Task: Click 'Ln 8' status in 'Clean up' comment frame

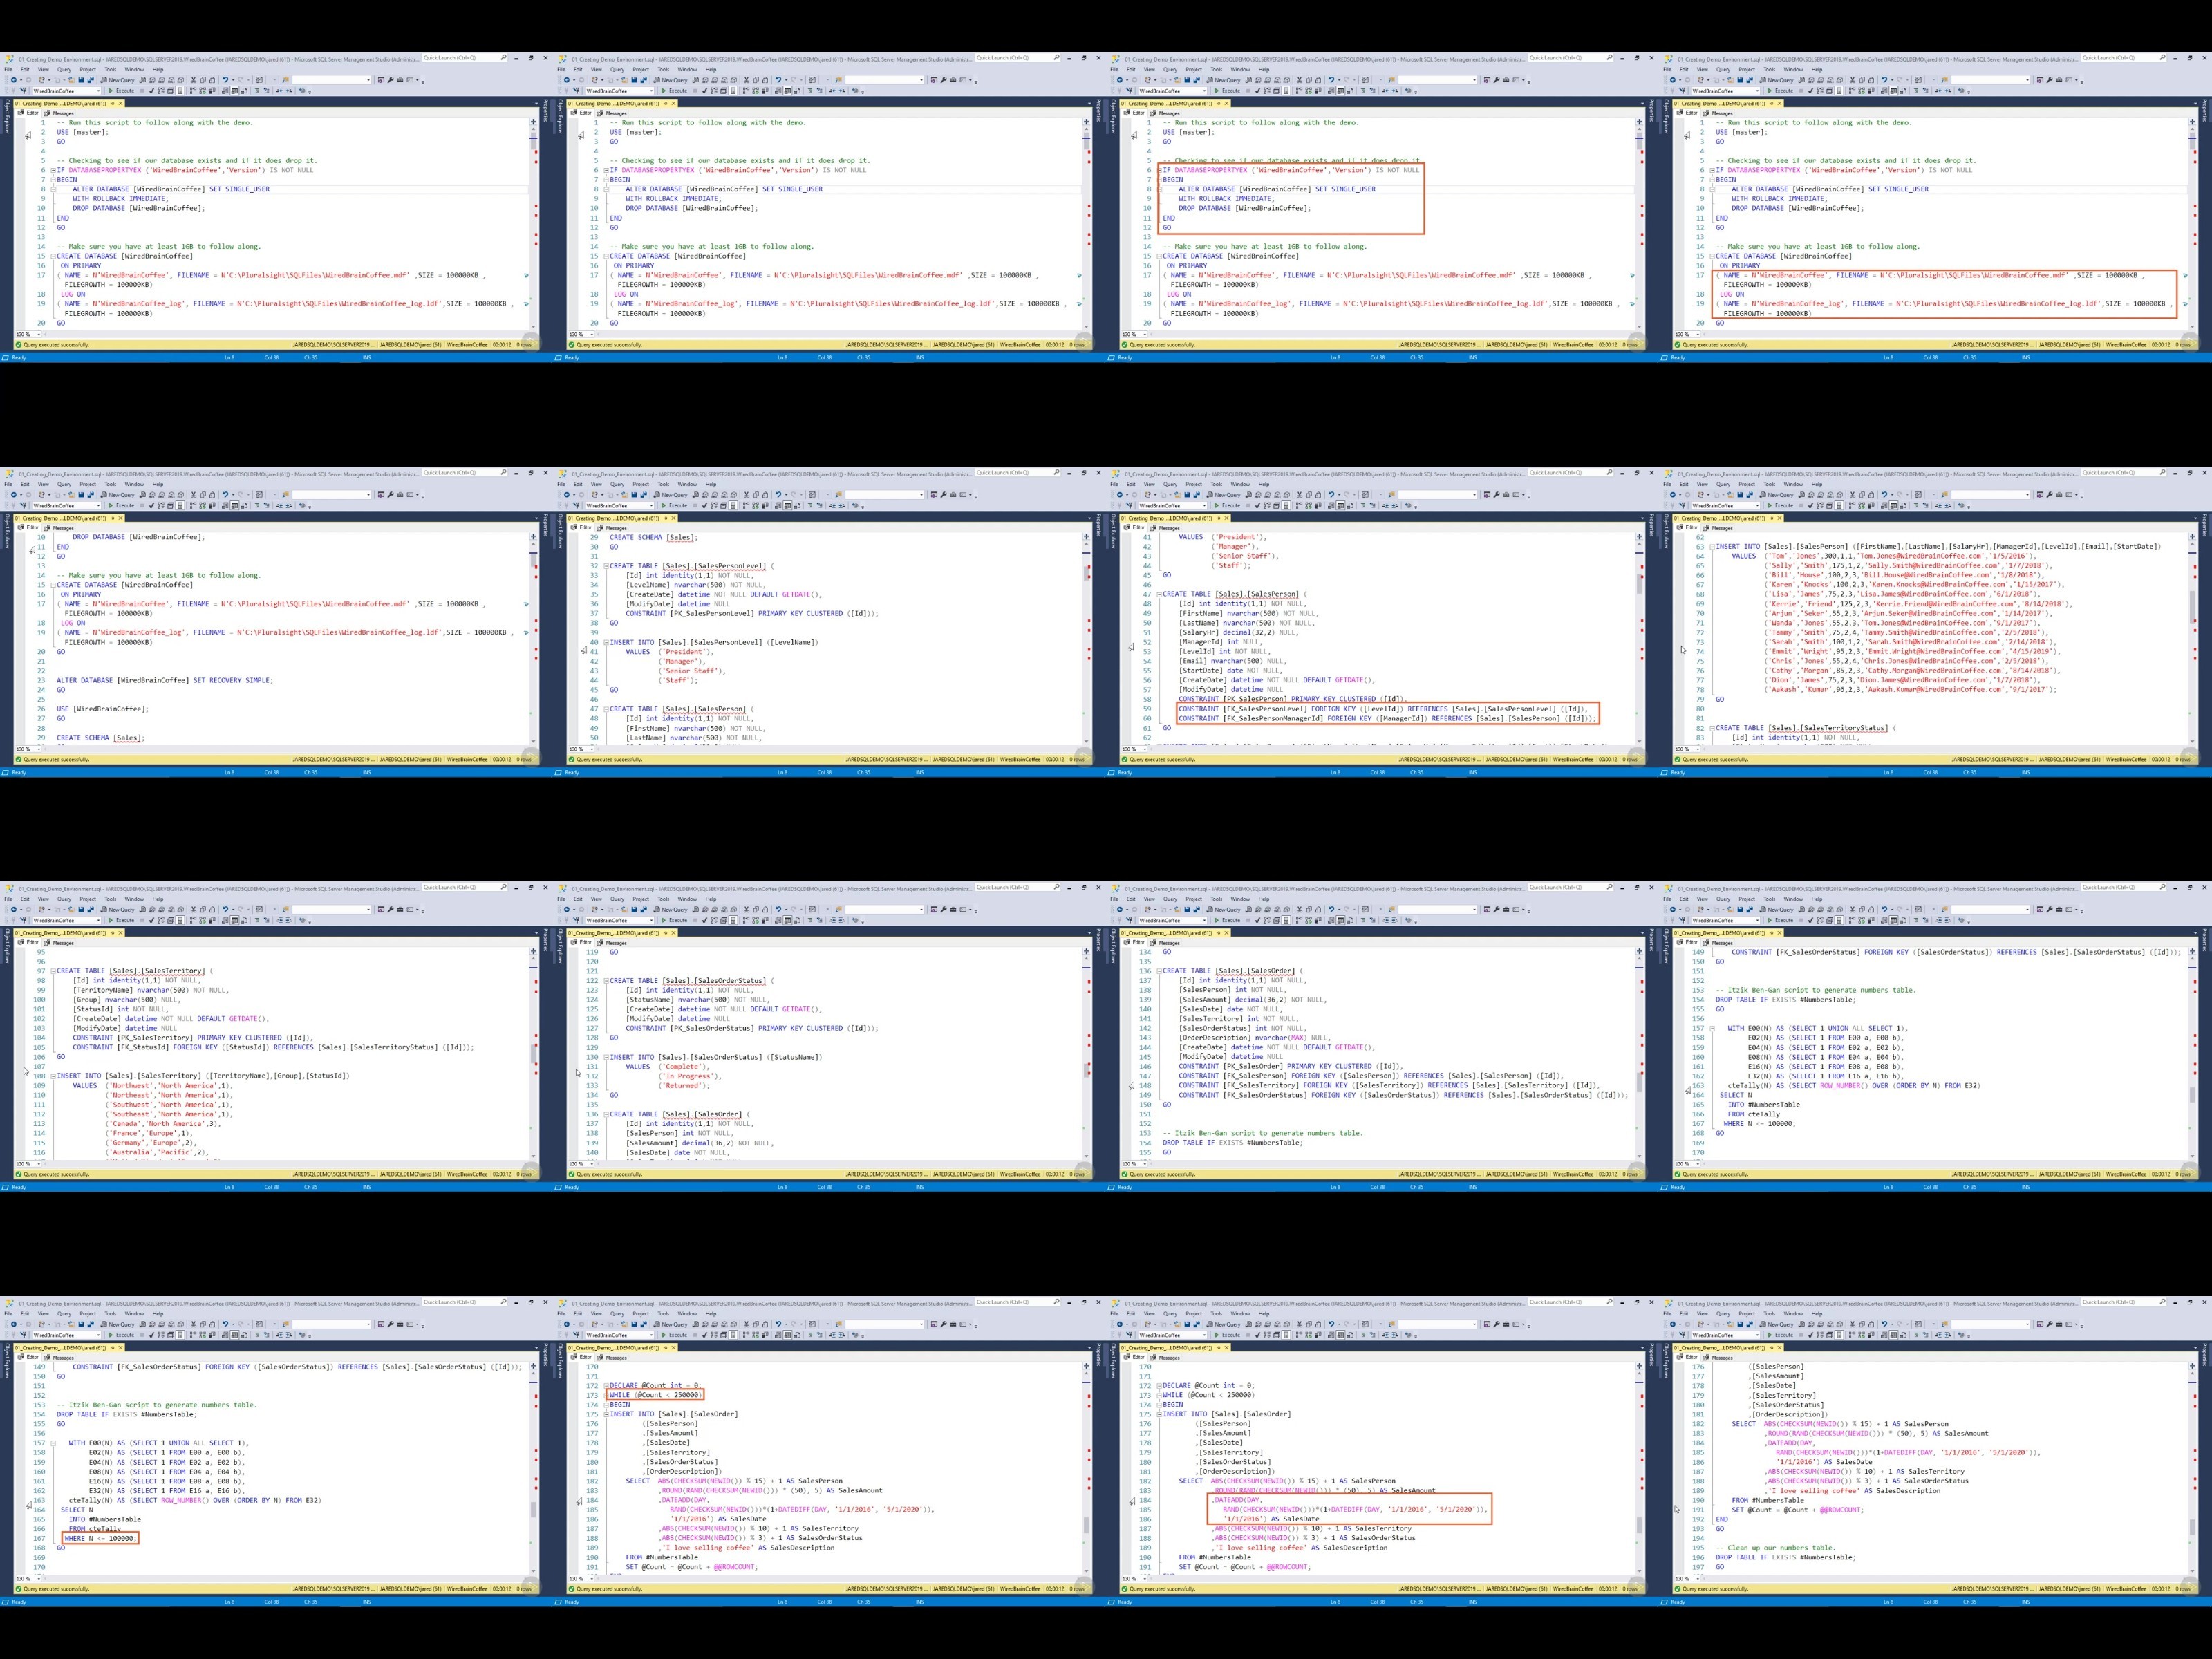Action: (1888, 1603)
